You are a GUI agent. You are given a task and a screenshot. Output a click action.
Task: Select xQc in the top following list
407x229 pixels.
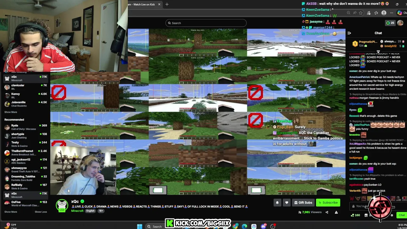25,78
